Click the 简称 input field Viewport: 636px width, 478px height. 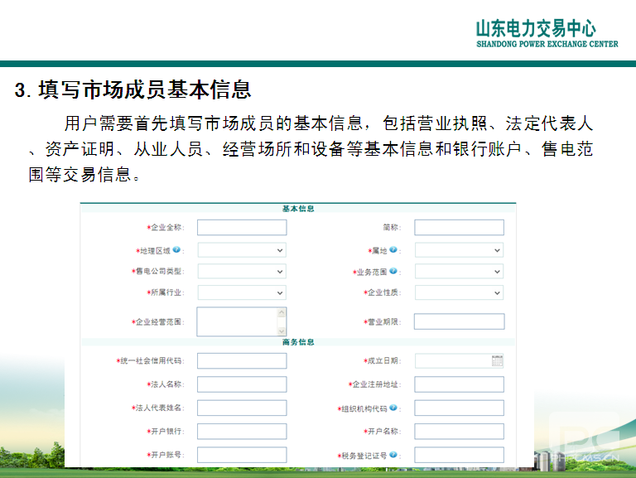(459, 227)
